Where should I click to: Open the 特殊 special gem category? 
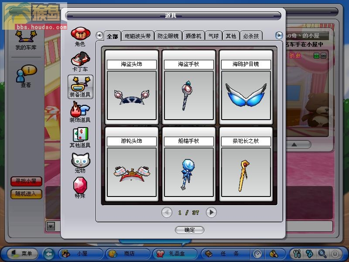pos(80,188)
